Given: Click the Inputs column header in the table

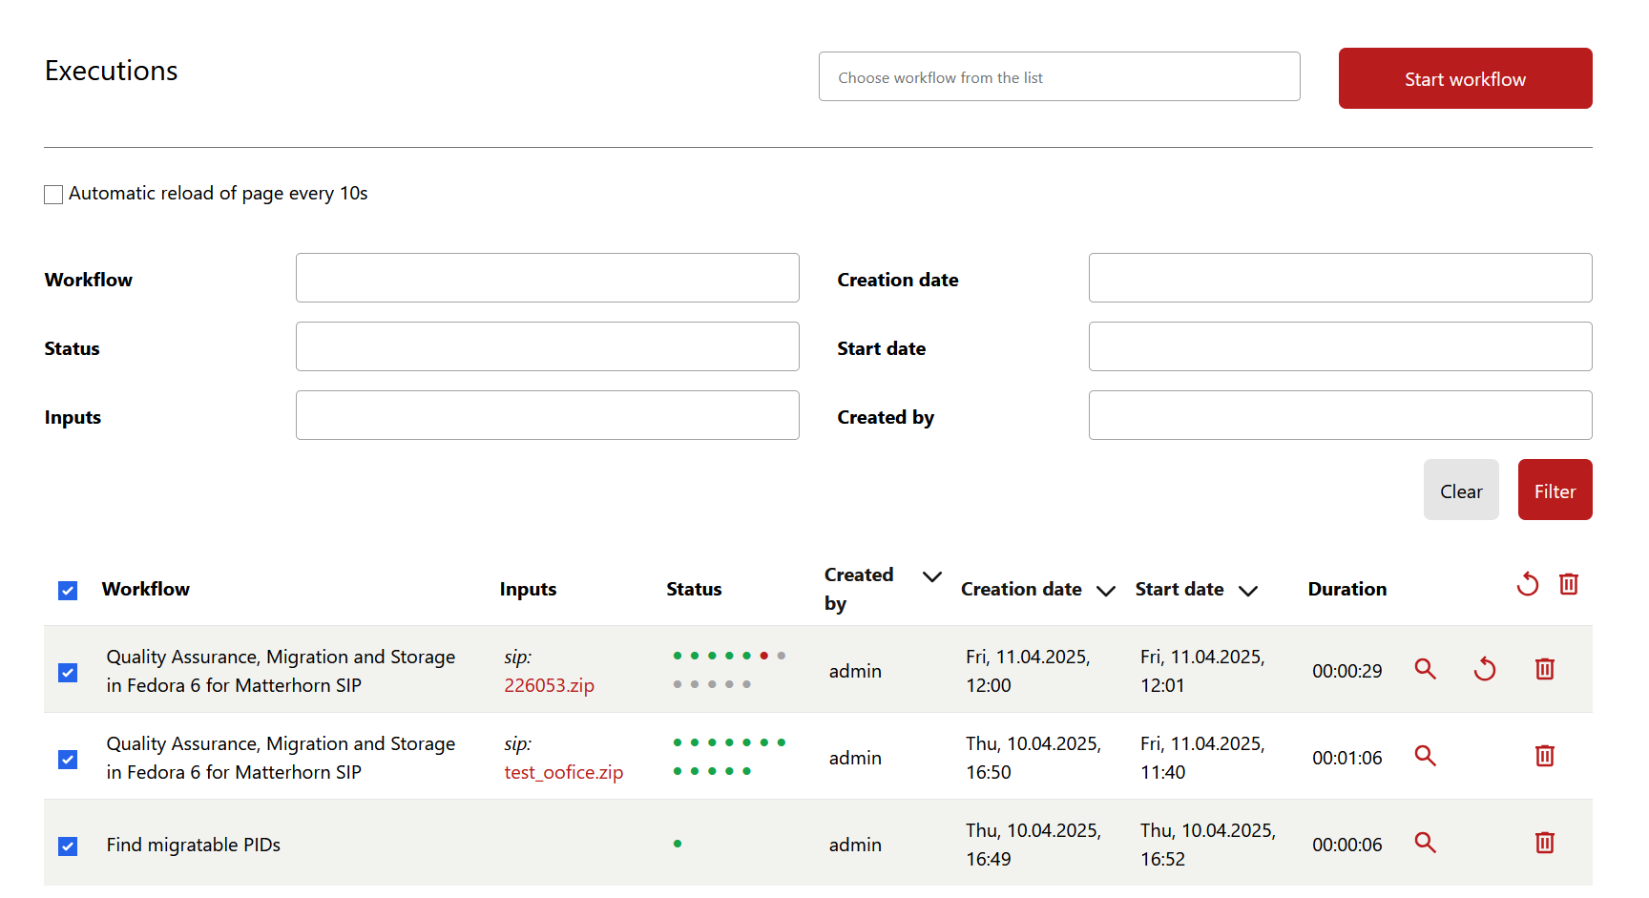Looking at the screenshot, I should click(528, 589).
